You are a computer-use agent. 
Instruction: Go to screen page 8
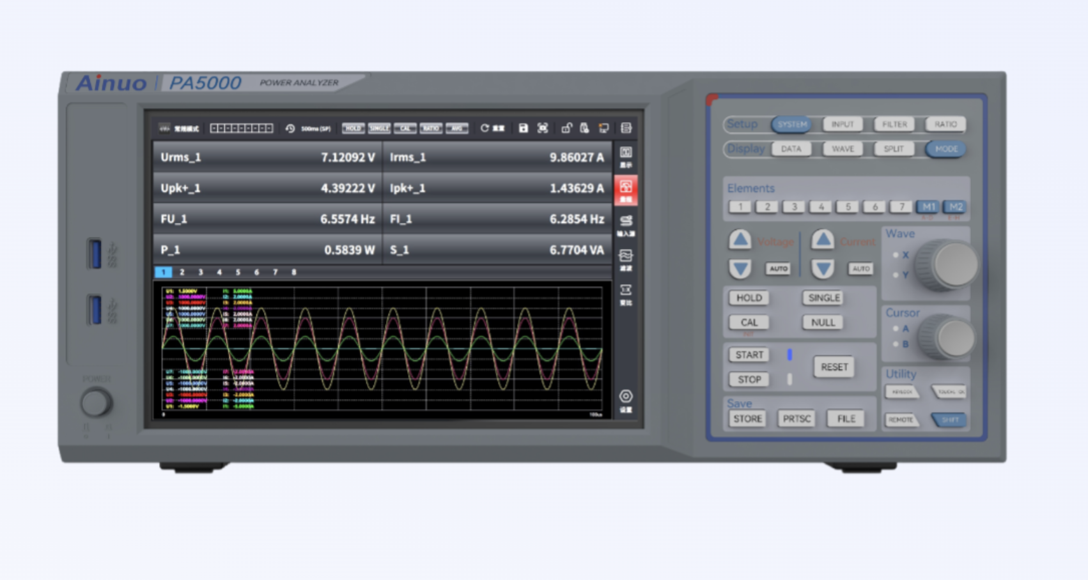[x=294, y=272]
